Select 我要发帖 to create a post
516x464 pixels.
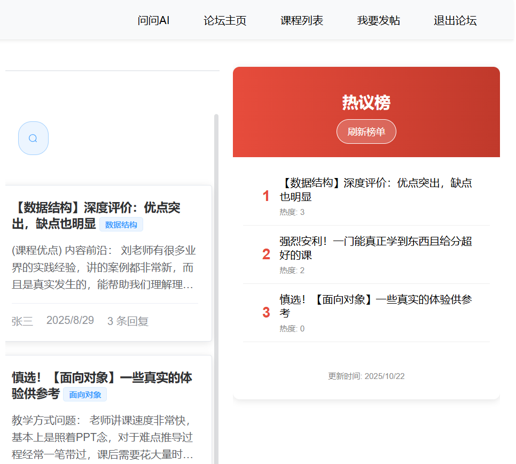point(378,21)
